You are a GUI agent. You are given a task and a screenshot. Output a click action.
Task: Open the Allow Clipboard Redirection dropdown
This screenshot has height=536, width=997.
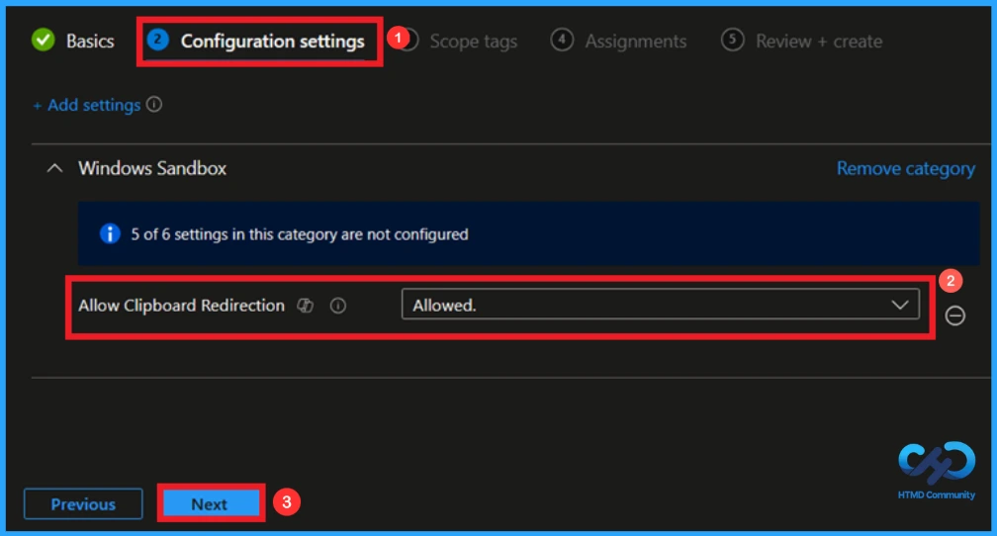pyautogui.click(x=661, y=305)
